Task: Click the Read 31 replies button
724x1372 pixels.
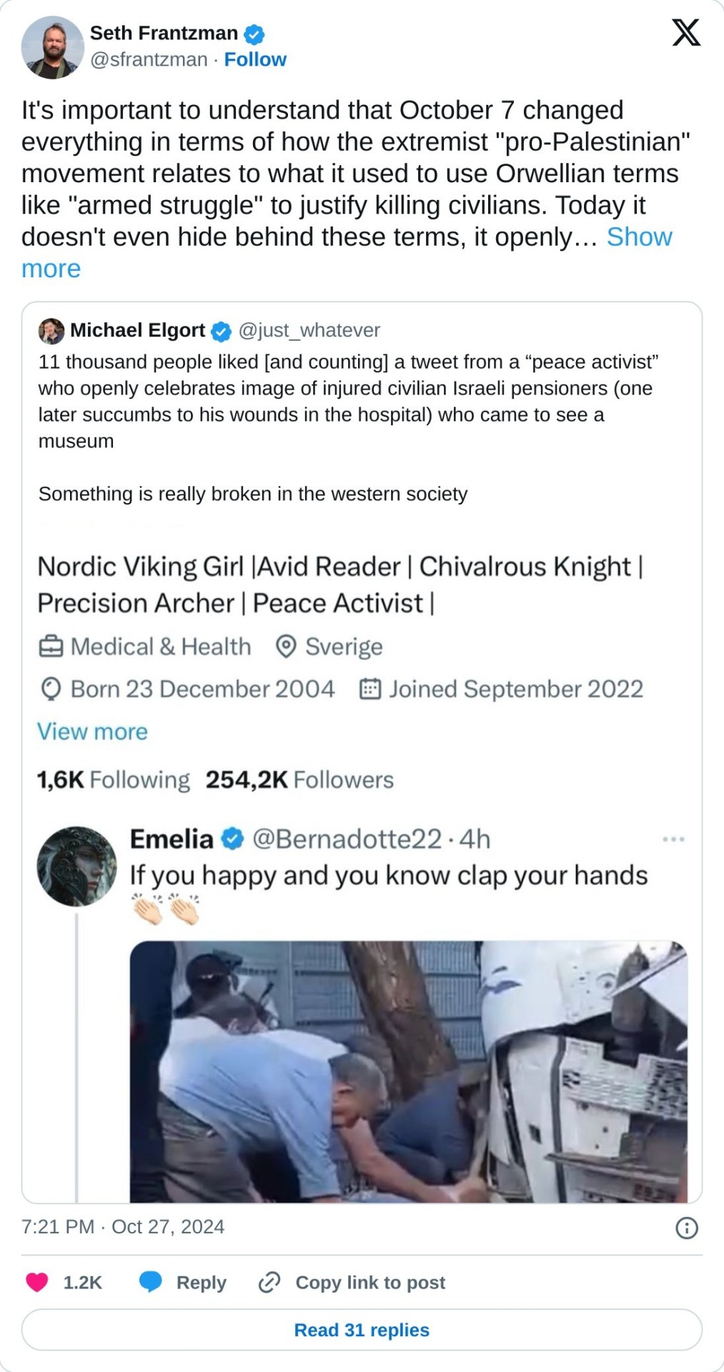Action: [x=362, y=1330]
